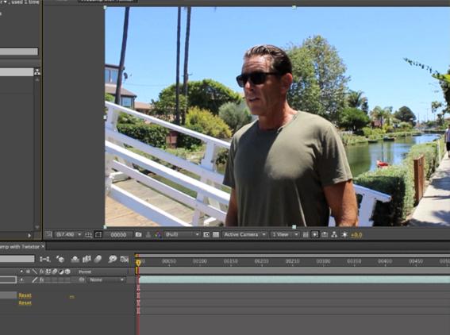Click the first Reset link
The width and height of the screenshot is (450, 335).
click(25, 295)
